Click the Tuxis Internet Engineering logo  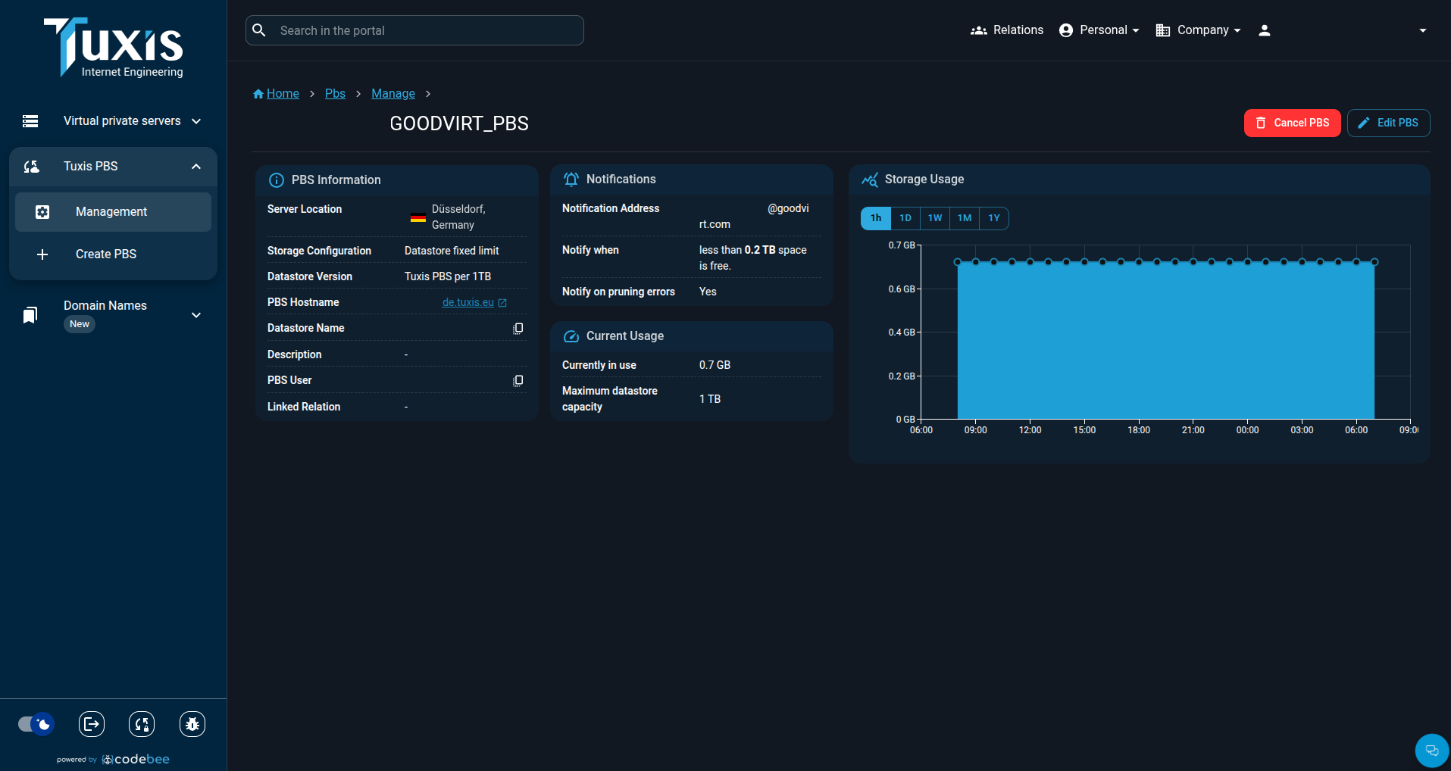[x=114, y=47]
